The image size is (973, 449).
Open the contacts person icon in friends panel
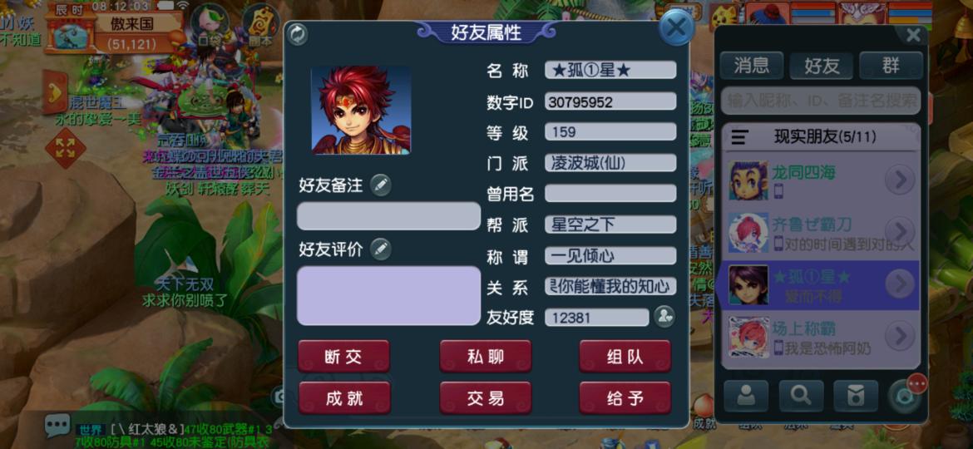pos(746,397)
